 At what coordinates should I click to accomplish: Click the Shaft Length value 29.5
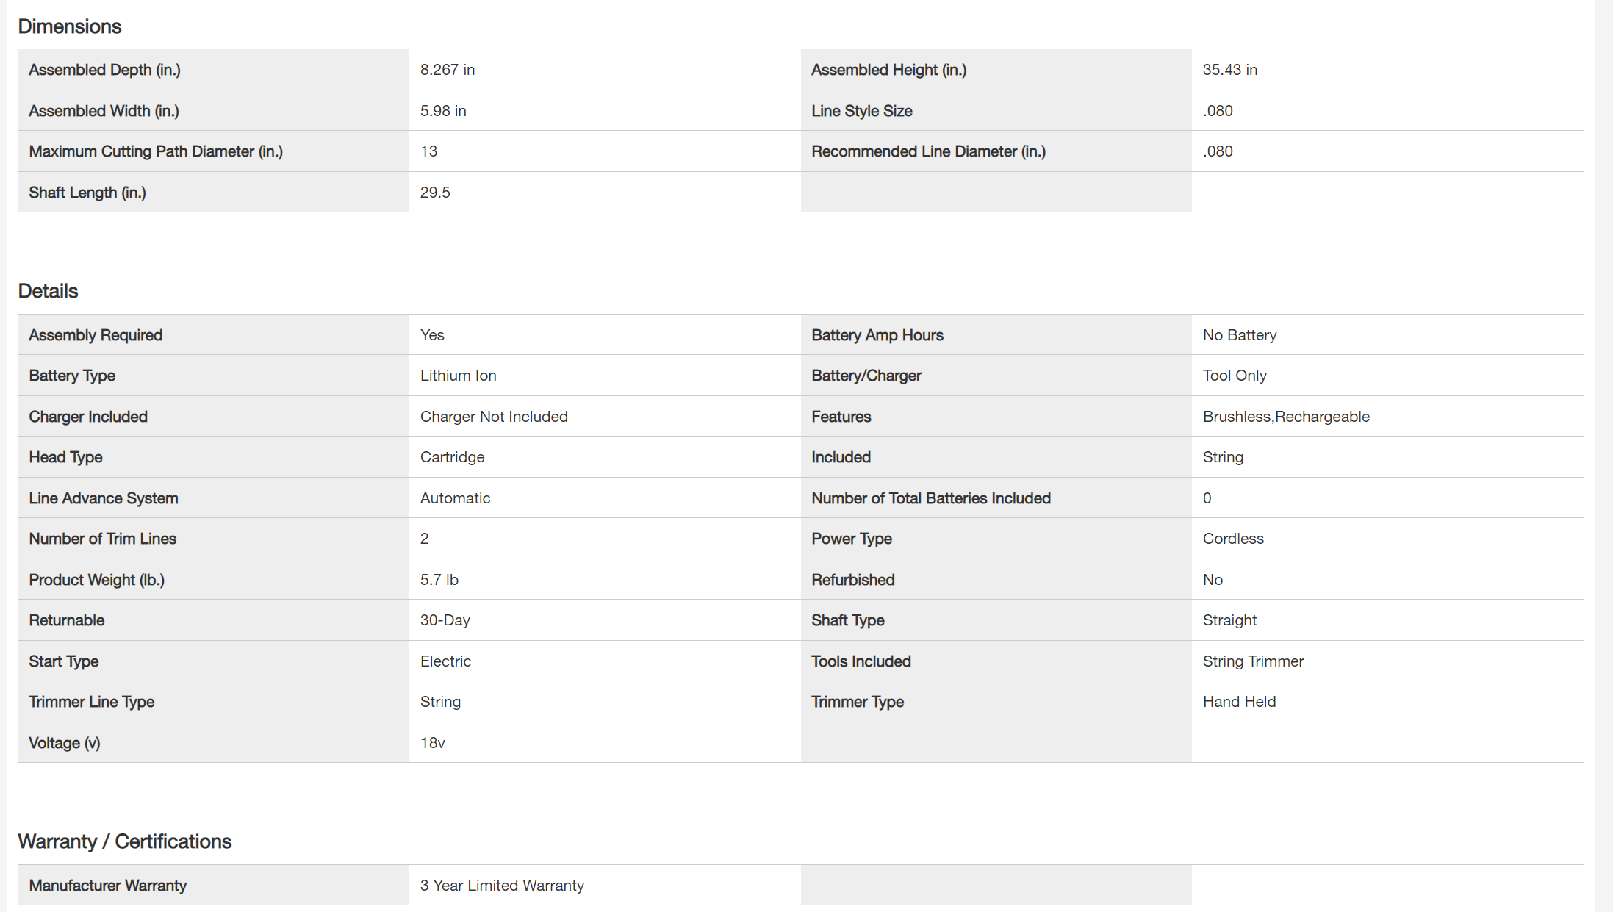tap(435, 193)
